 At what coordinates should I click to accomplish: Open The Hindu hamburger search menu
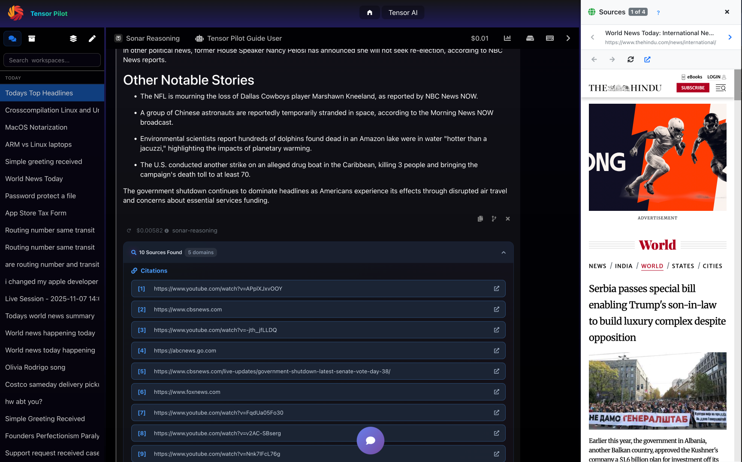[x=721, y=88]
